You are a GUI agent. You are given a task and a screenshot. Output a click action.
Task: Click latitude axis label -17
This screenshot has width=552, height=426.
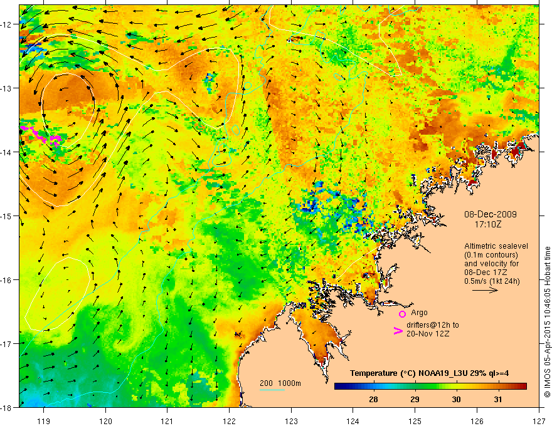pos(7,344)
